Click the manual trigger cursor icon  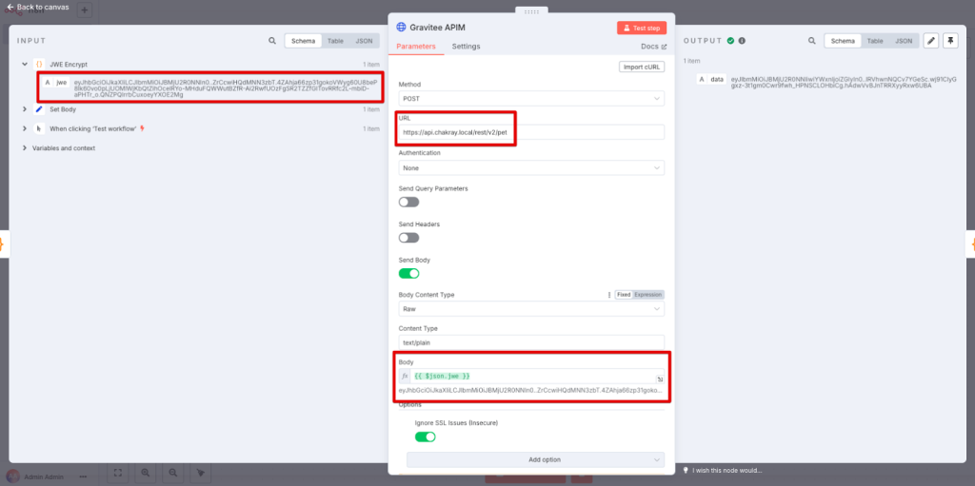(x=39, y=128)
